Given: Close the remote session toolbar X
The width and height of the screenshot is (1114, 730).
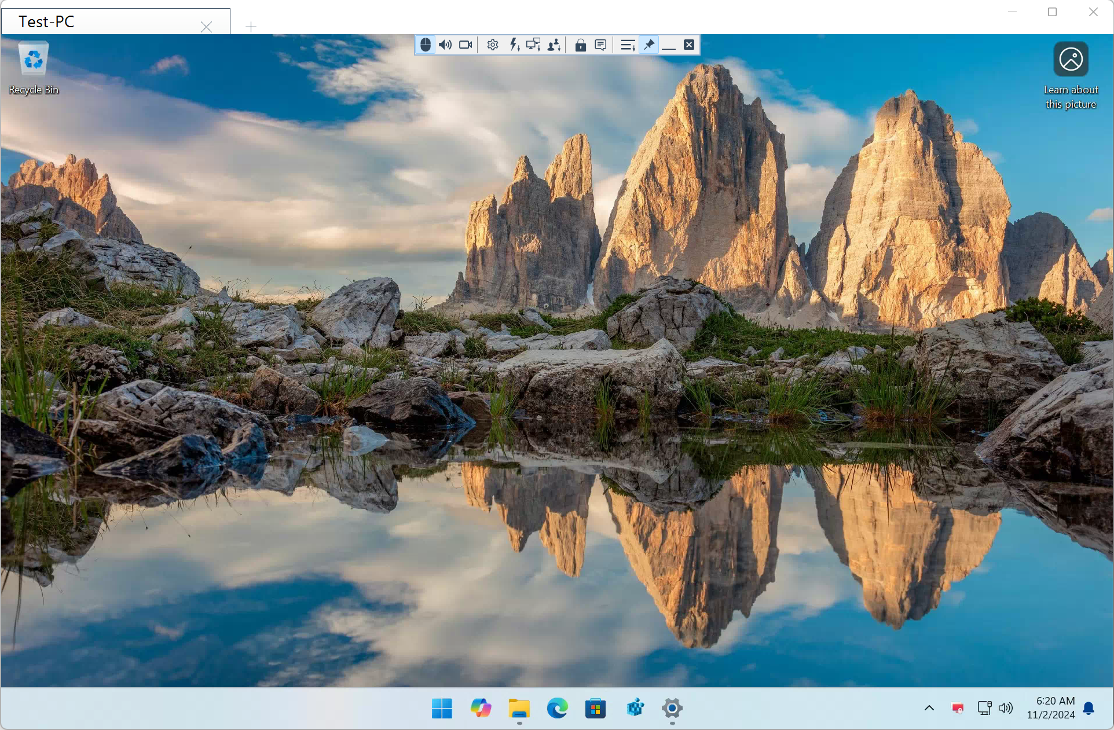Looking at the screenshot, I should point(689,45).
